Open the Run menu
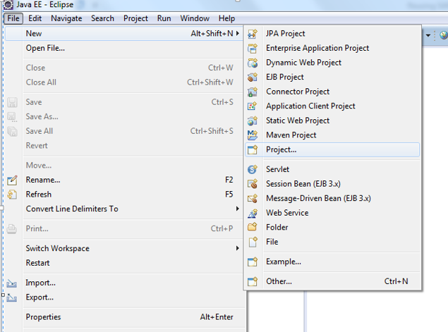 pos(164,18)
